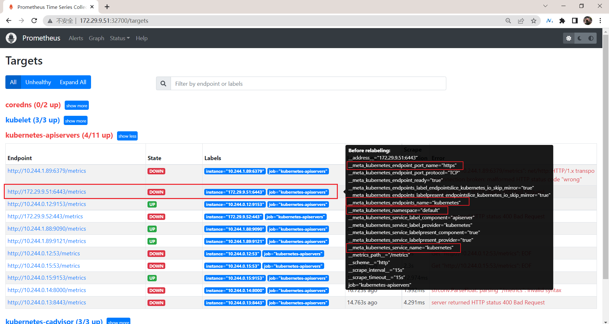Open endpoint http://10.244.1.89:9121/metrics
The width and height of the screenshot is (609, 324).
pyautogui.click(x=47, y=241)
